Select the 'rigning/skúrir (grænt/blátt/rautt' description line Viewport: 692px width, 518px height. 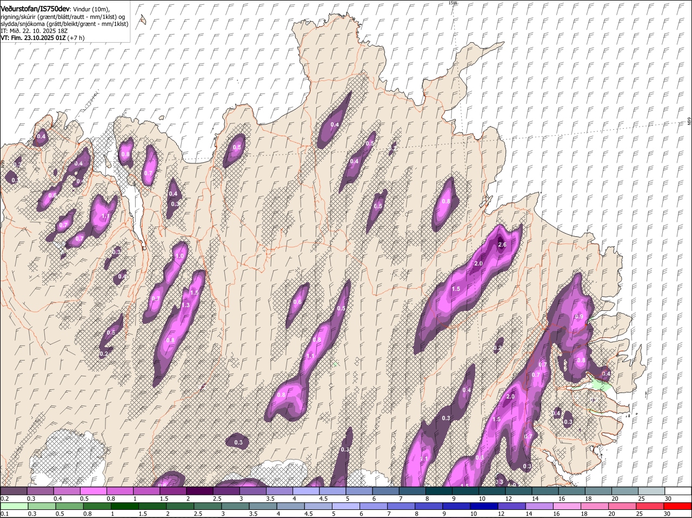click(x=62, y=16)
